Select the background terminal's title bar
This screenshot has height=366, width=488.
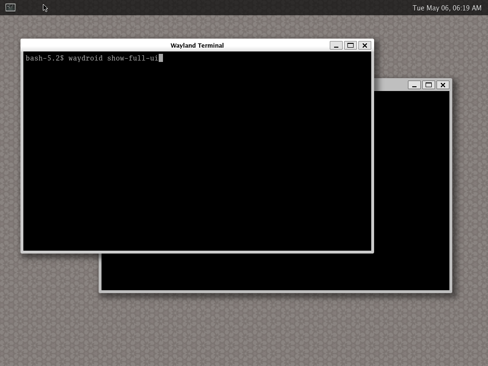(x=390, y=85)
